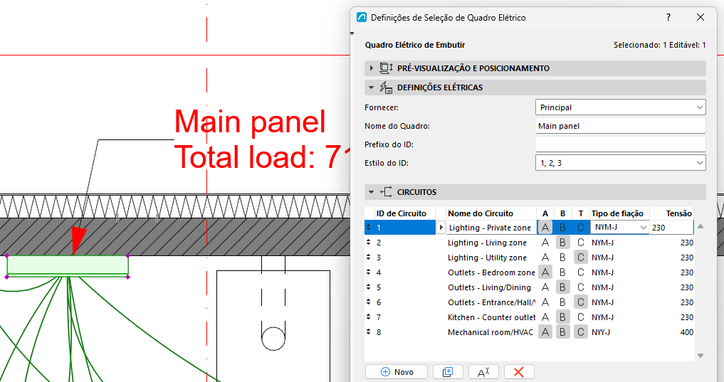This screenshot has height=382, width=724.
Task: Click the reorder handle for circuit 5
Action: point(369,287)
